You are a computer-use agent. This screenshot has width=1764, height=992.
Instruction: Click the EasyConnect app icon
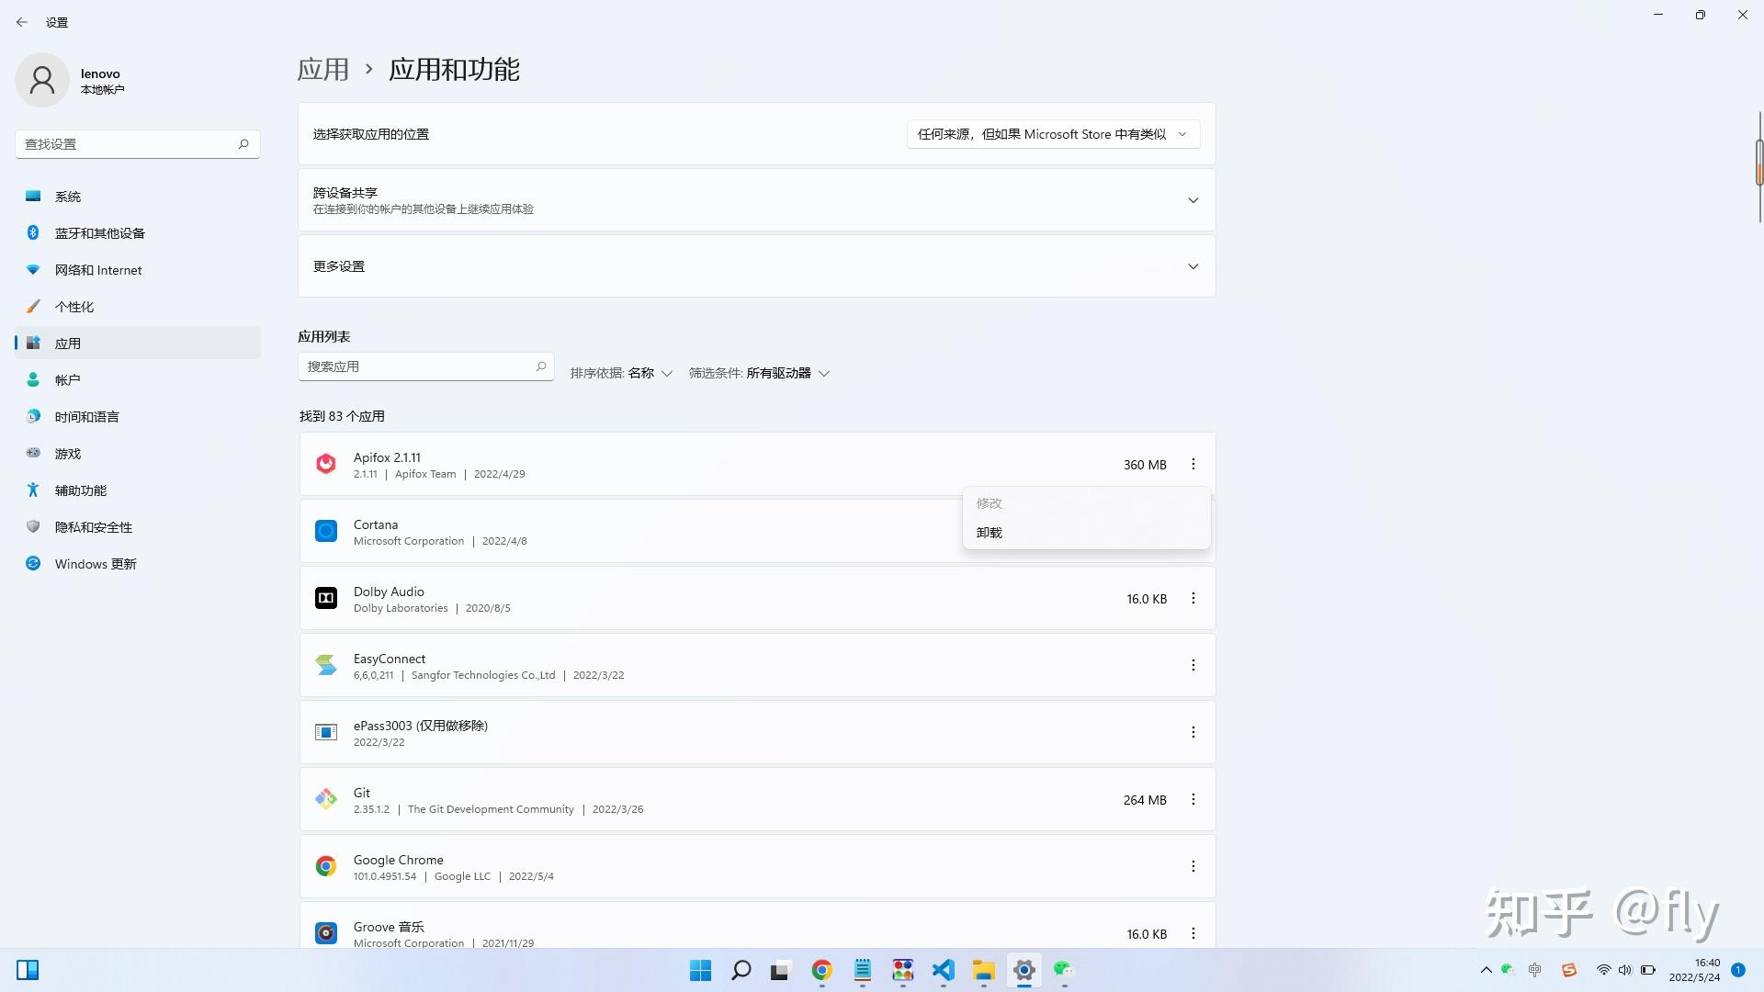pos(326,665)
